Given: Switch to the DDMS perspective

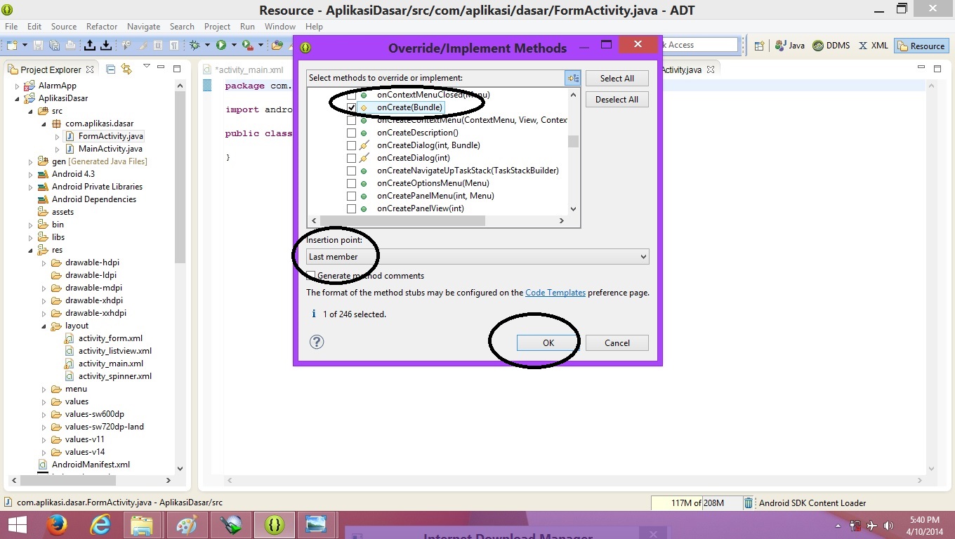Looking at the screenshot, I should coord(831,46).
